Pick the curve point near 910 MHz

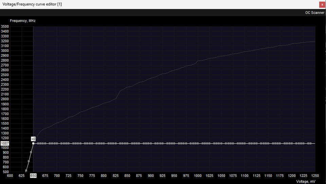(31, 152)
